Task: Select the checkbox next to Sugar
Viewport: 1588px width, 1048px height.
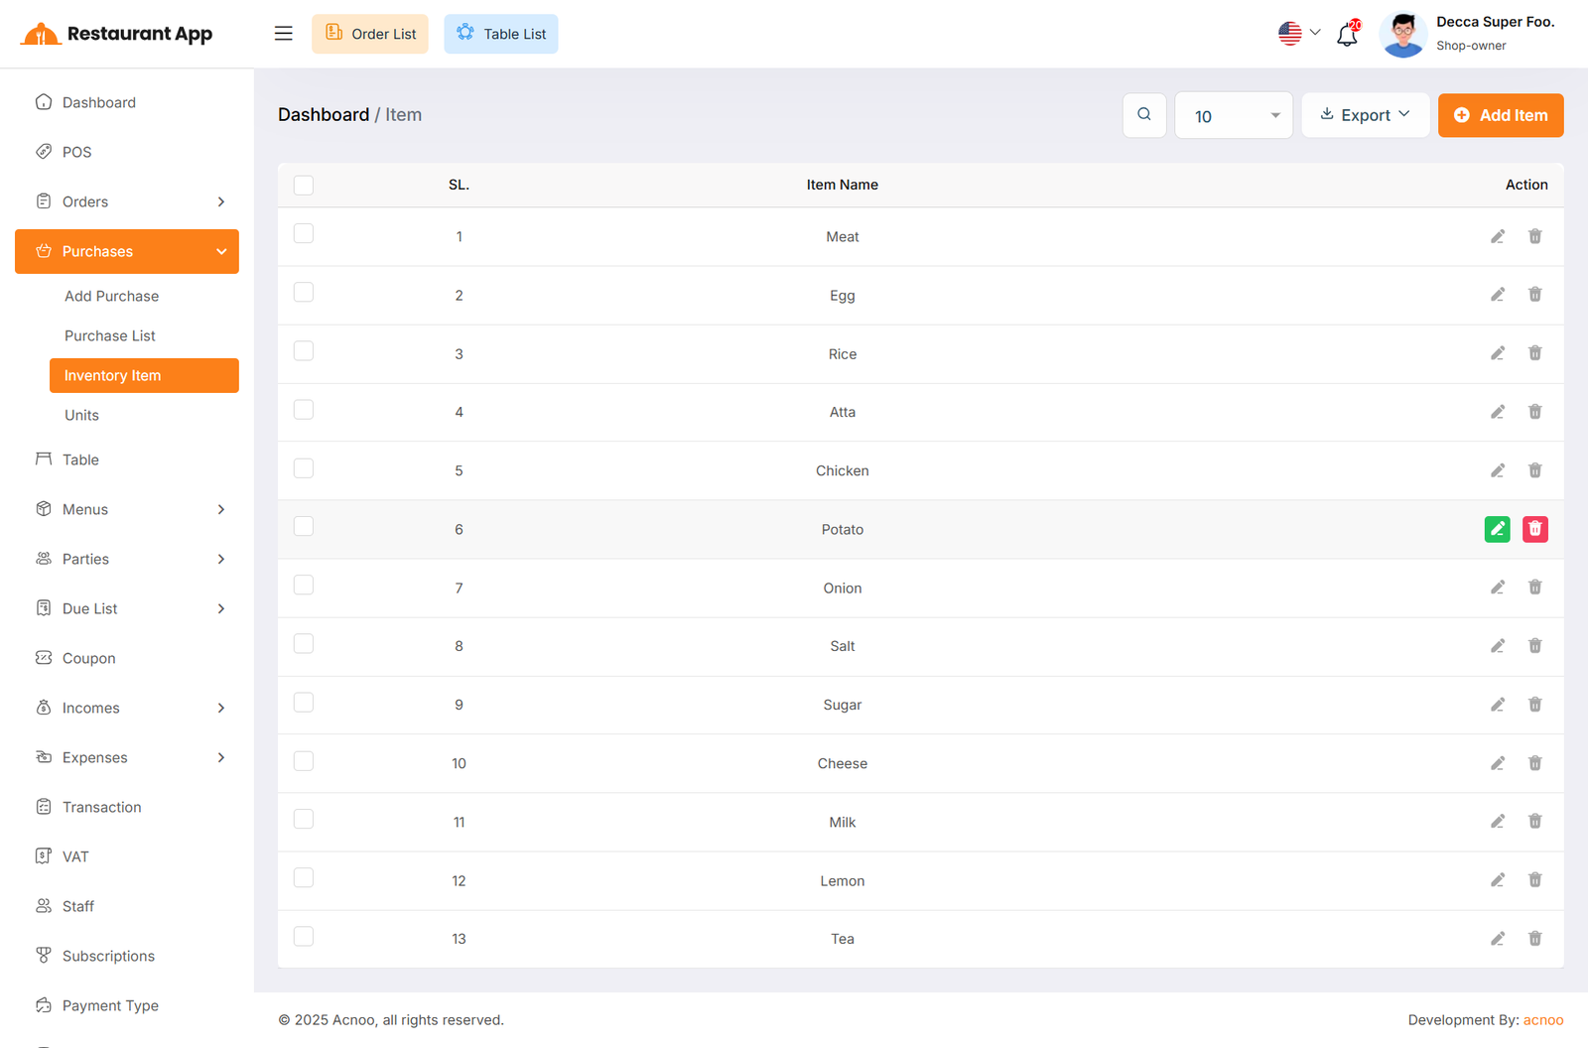Action: click(x=304, y=703)
